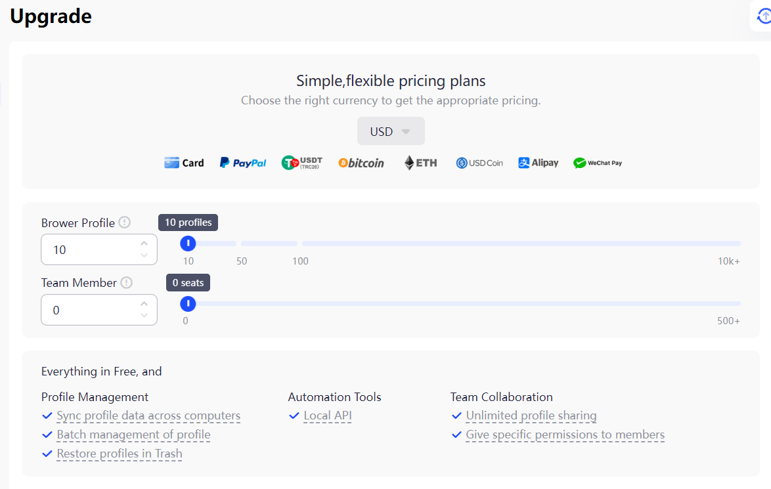Open the Sync profile data across computers link
771x489 pixels.
click(x=147, y=415)
